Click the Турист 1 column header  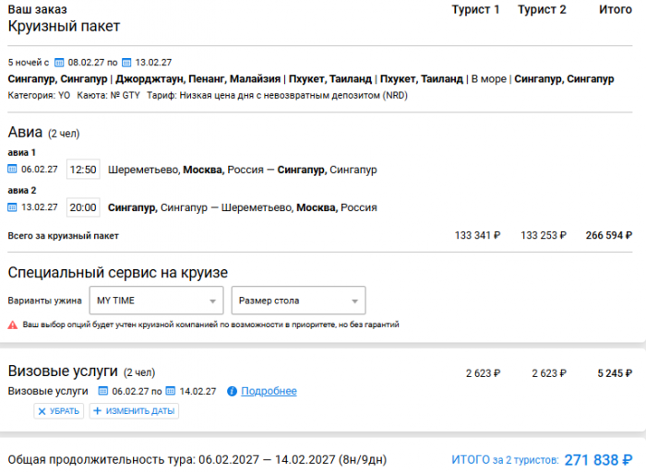click(x=475, y=9)
